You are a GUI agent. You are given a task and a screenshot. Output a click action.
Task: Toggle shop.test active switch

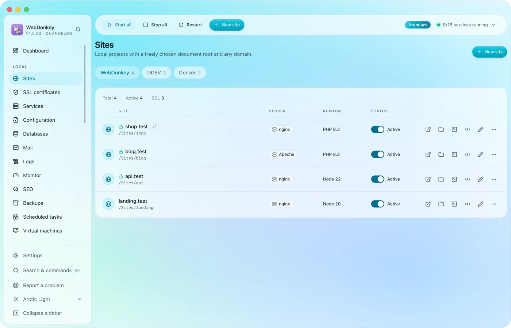pyautogui.click(x=378, y=129)
